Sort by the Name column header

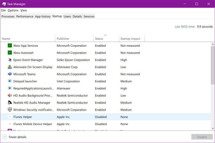[x=28, y=39]
